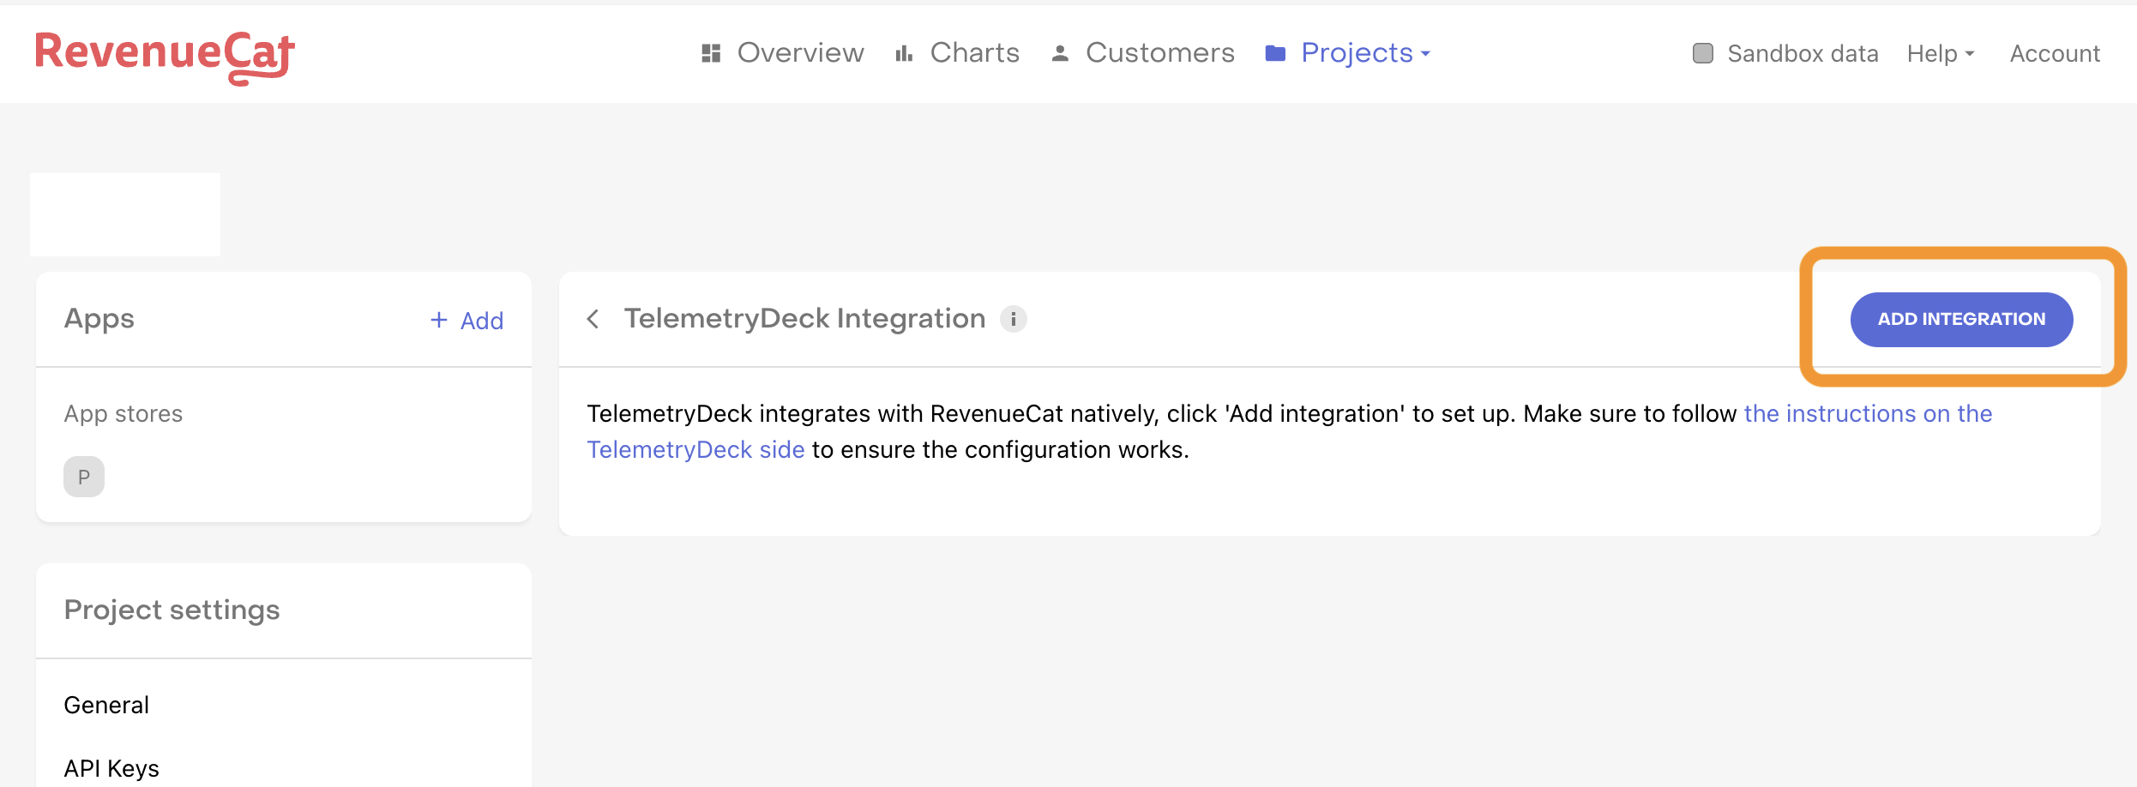The height and width of the screenshot is (787, 2137).
Task: Open the API Keys settings
Action: coord(111,767)
